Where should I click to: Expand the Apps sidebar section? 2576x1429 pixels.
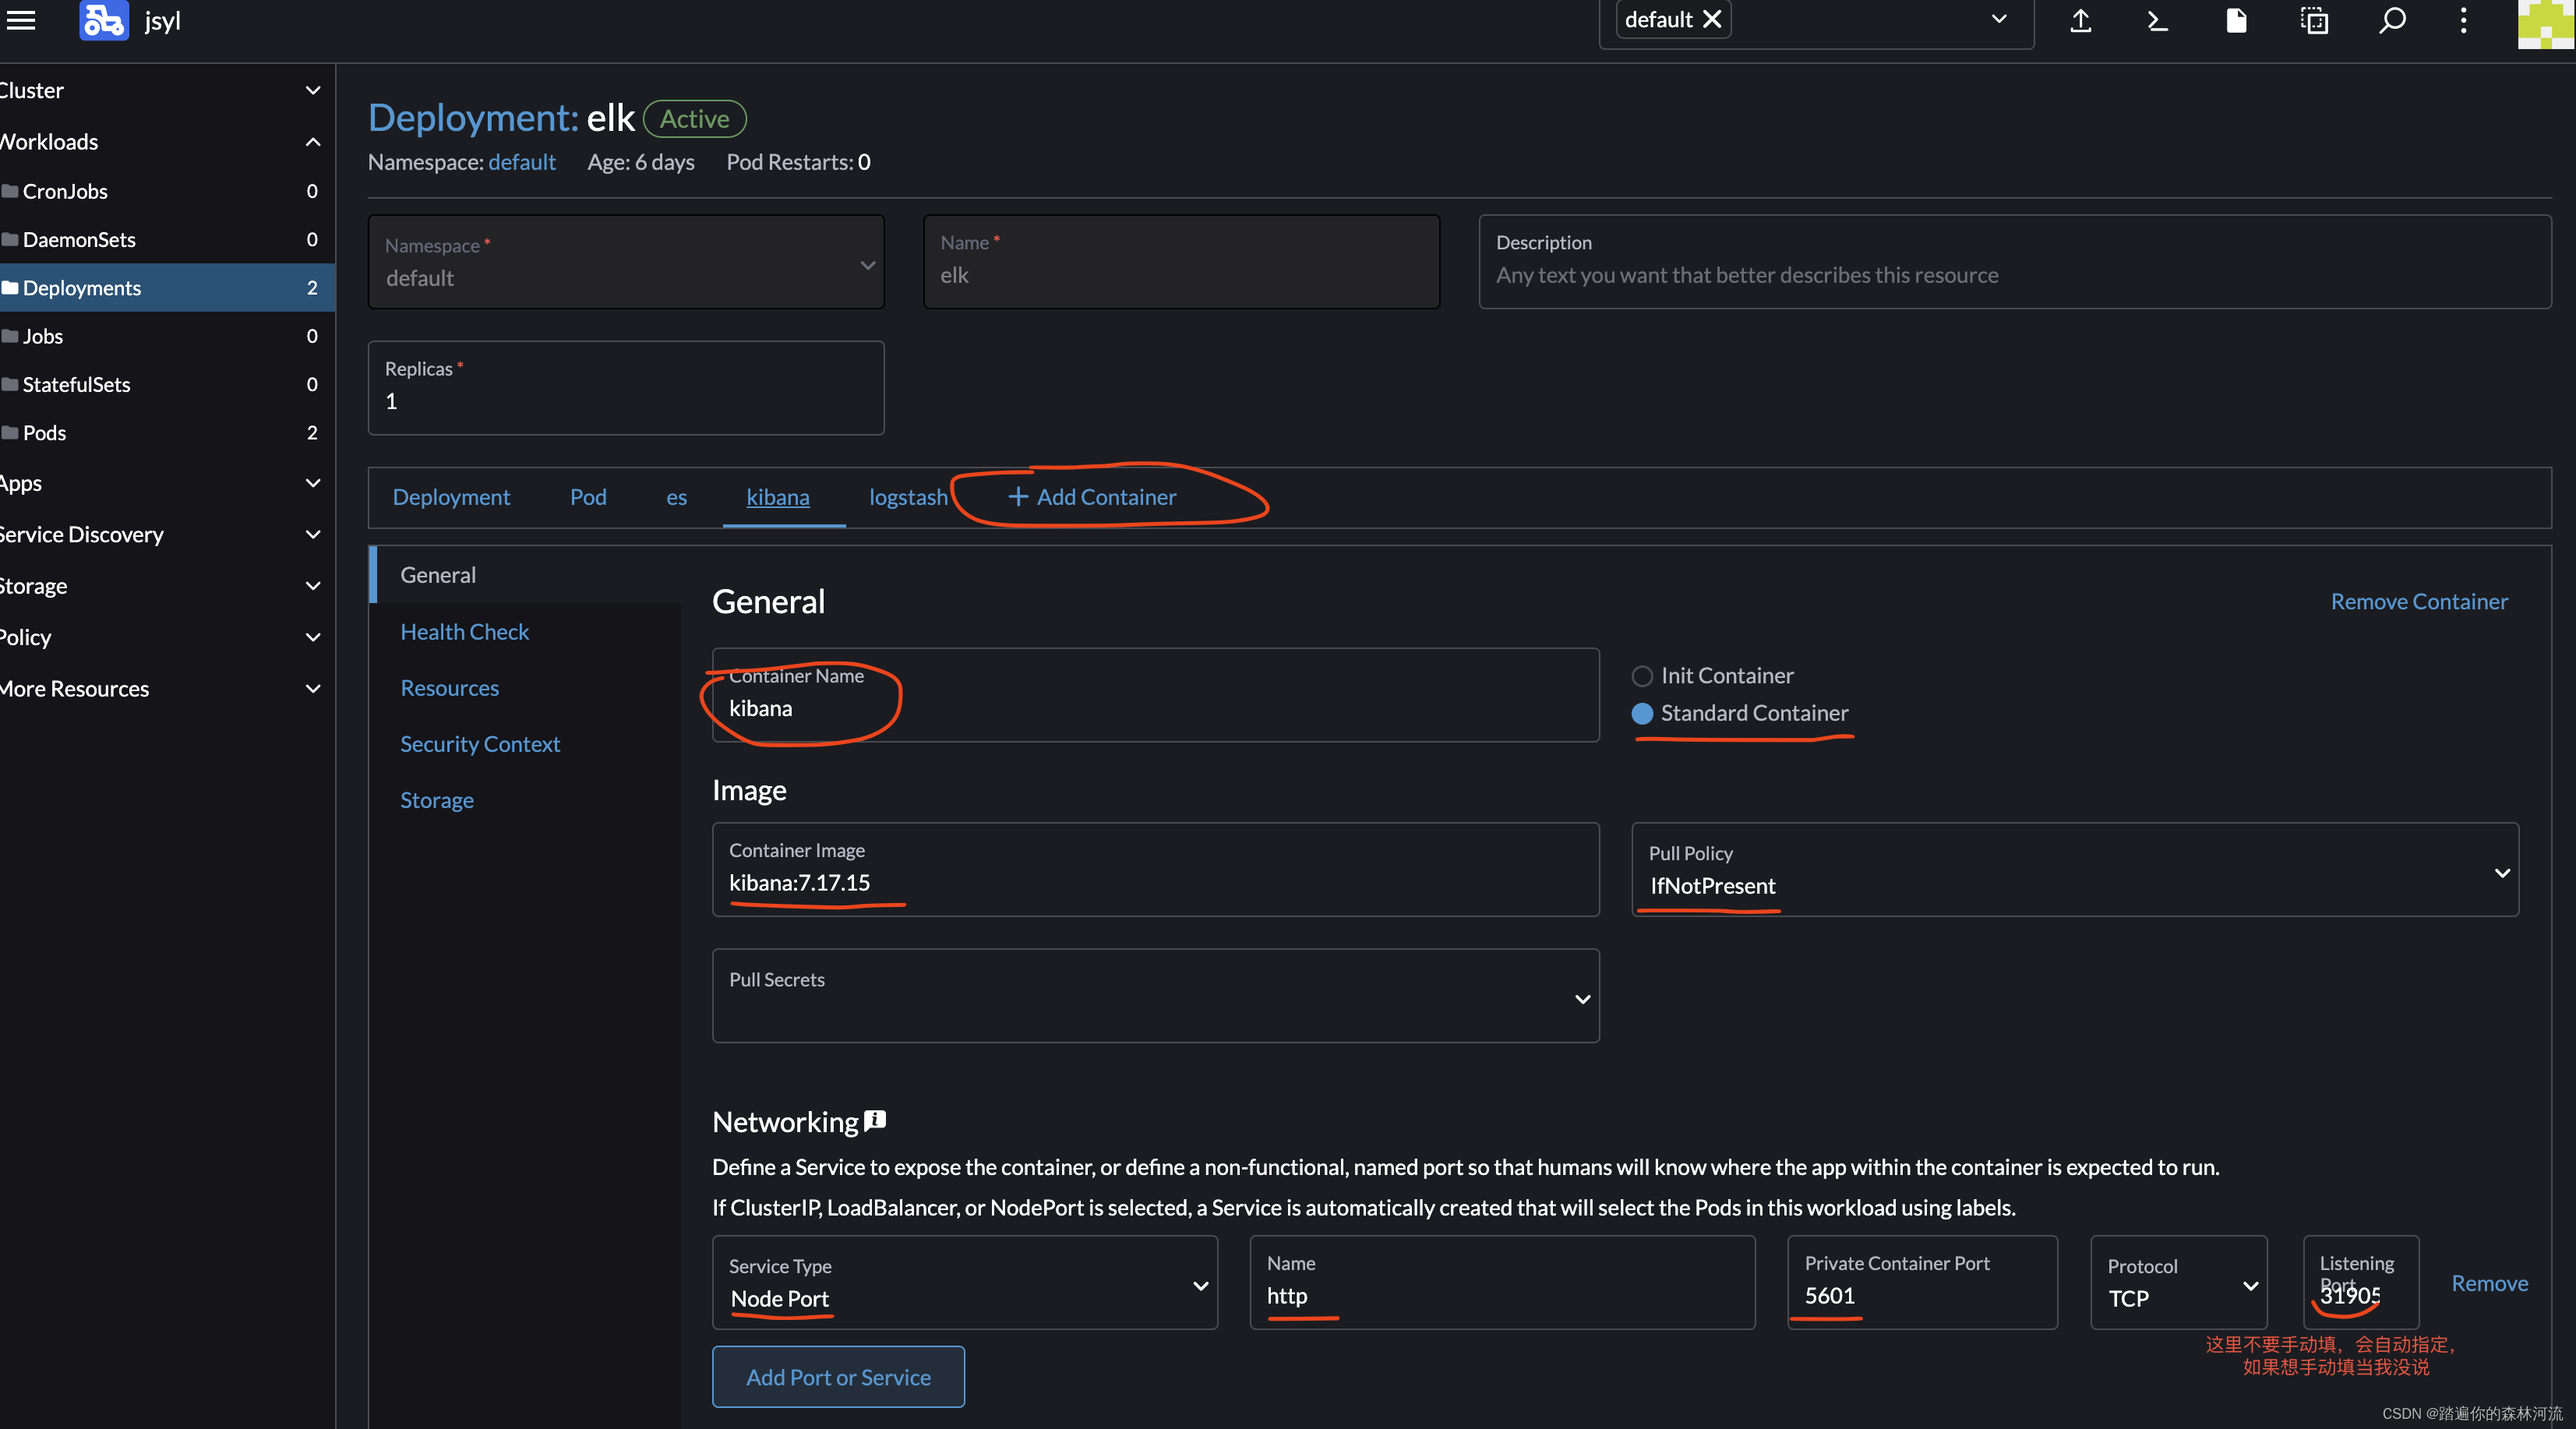[x=313, y=483]
